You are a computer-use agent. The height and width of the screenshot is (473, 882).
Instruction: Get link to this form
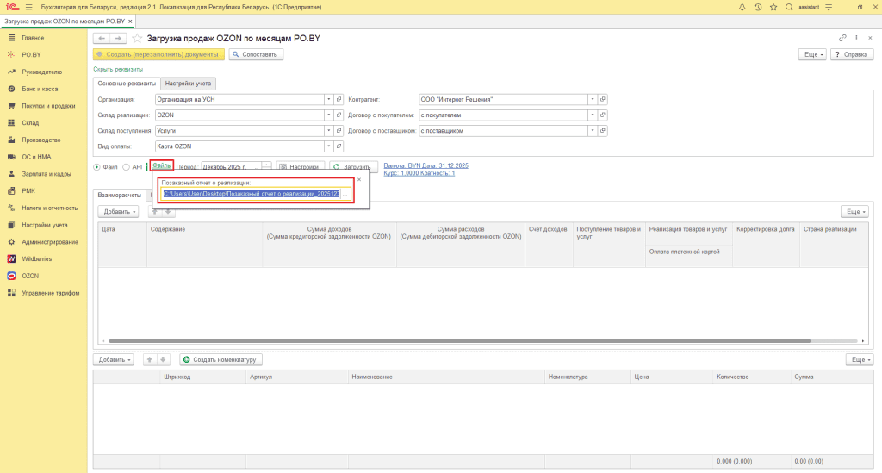(x=842, y=38)
